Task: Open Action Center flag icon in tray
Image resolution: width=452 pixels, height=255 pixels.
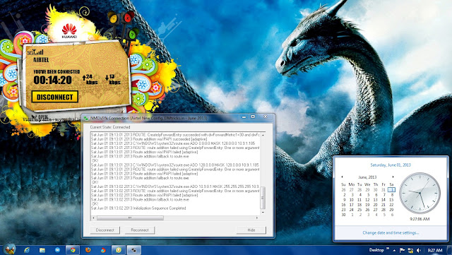Action: point(402,250)
